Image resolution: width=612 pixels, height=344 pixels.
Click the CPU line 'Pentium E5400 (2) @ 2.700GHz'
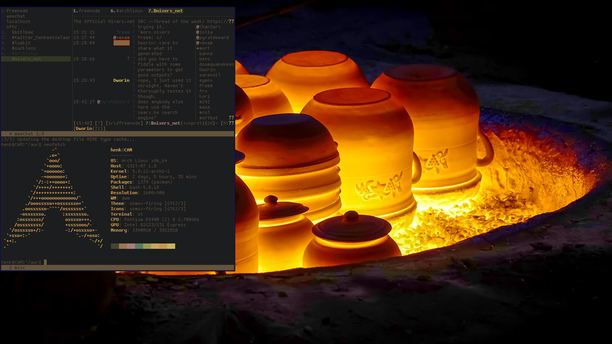click(155, 220)
